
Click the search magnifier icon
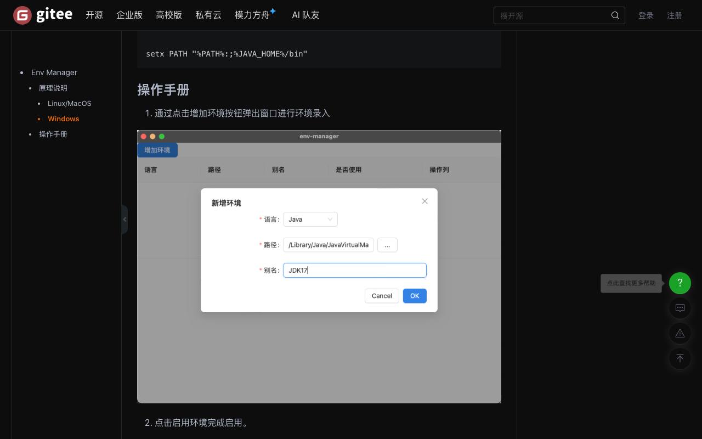tap(615, 15)
